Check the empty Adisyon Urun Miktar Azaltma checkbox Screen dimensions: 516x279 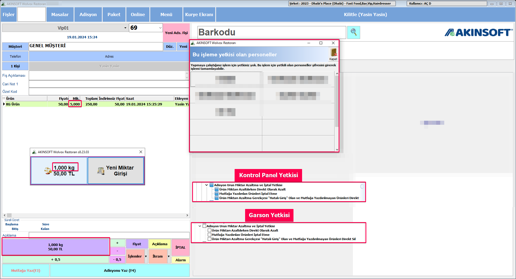(204, 226)
